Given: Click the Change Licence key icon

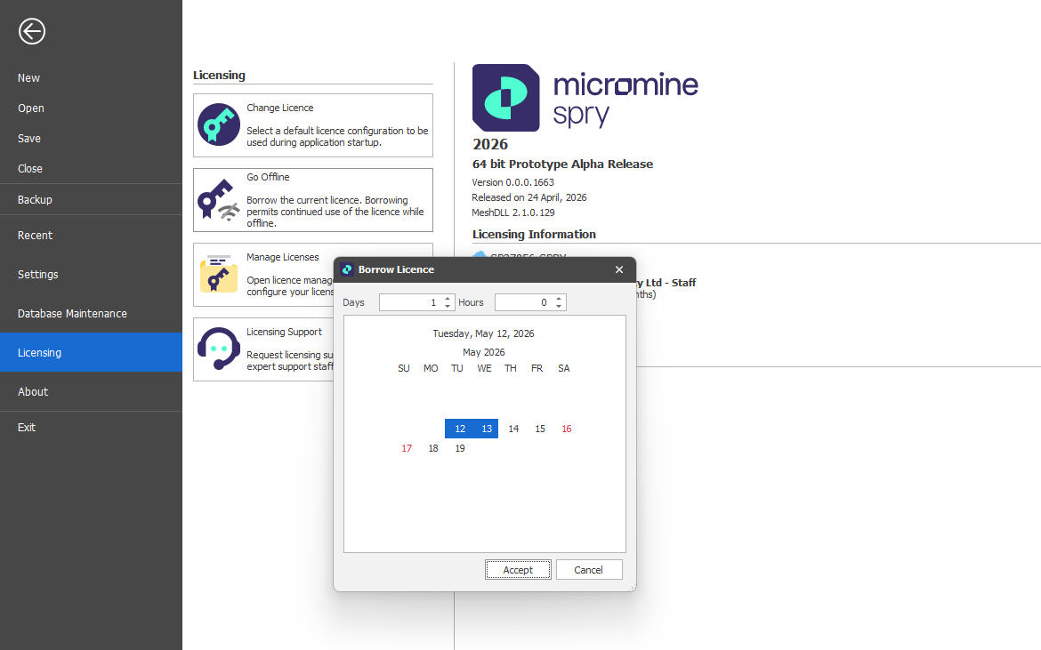Looking at the screenshot, I should coord(218,124).
